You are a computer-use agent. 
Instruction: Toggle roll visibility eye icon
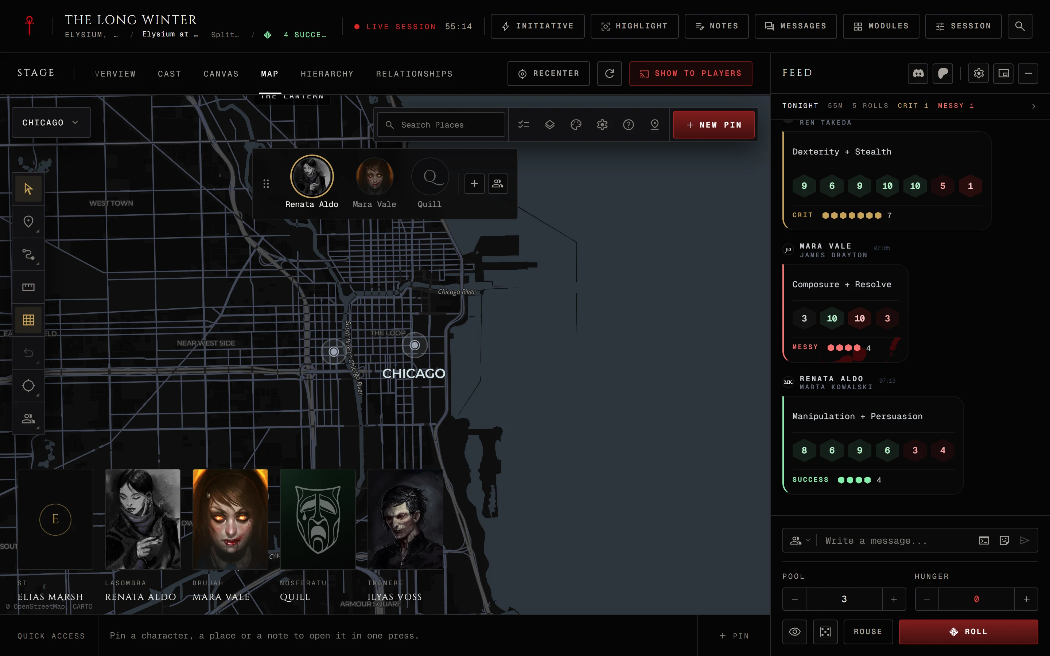click(795, 632)
